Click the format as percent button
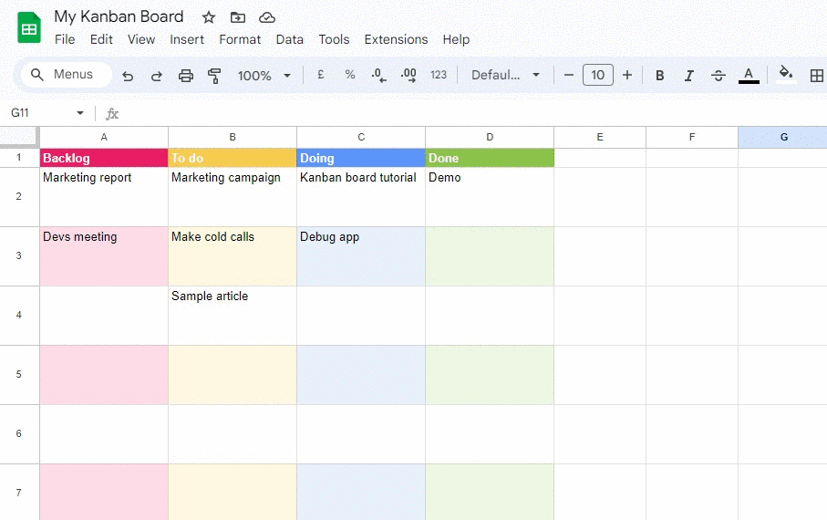The image size is (827, 520). coord(350,75)
